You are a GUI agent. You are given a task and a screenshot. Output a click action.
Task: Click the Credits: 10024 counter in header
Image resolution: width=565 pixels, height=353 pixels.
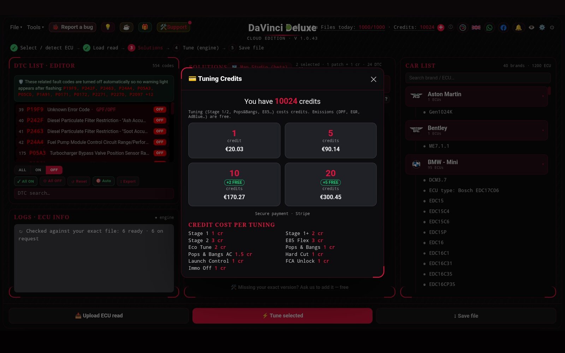[x=414, y=27]
